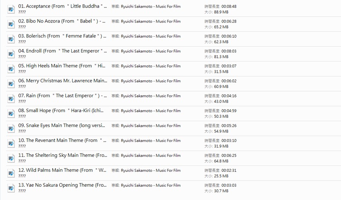Click the 13. Yae No Sakura file icon
The image size is (341, 200).
point(11,188)
